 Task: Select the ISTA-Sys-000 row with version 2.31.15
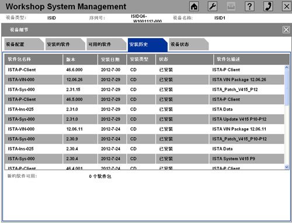[x=144, y=90]
